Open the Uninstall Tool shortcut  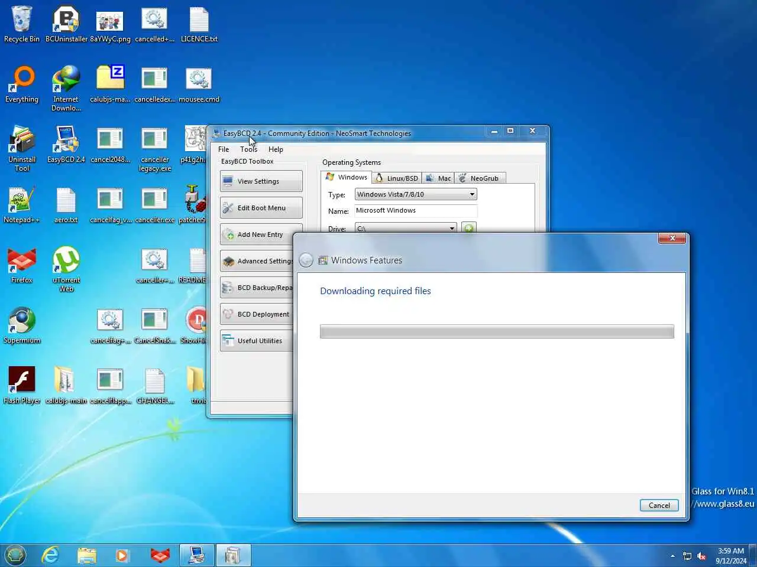pos(22,149)
